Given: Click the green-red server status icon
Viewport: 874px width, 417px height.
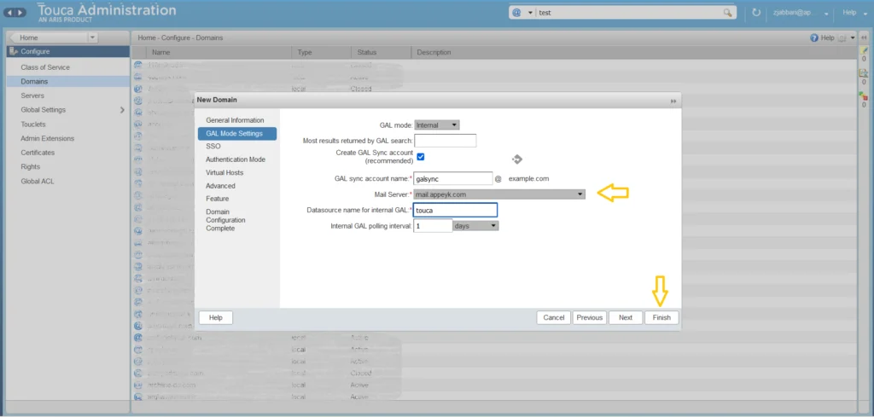Looking at the screenshot, I should tap(864, 96).
